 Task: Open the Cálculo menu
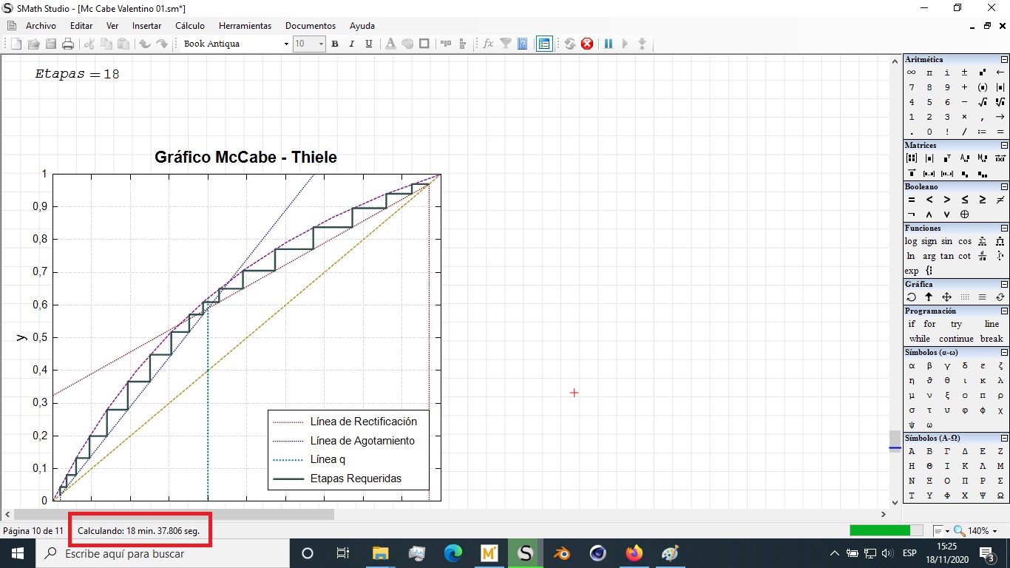(x=190, y=26)
